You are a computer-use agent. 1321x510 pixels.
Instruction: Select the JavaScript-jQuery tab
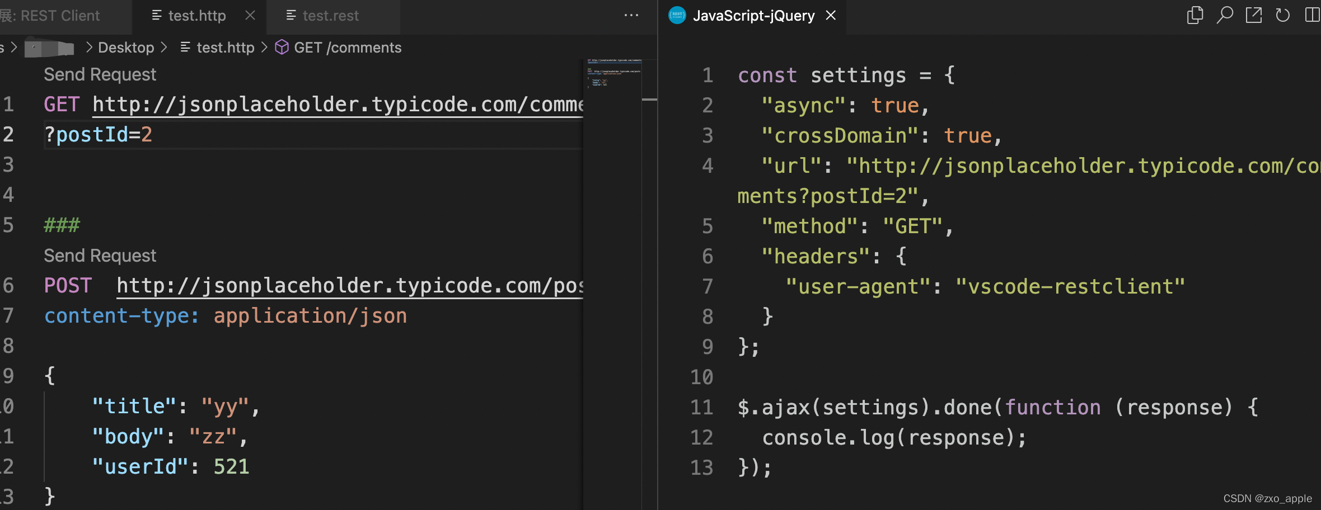point(753,16)
